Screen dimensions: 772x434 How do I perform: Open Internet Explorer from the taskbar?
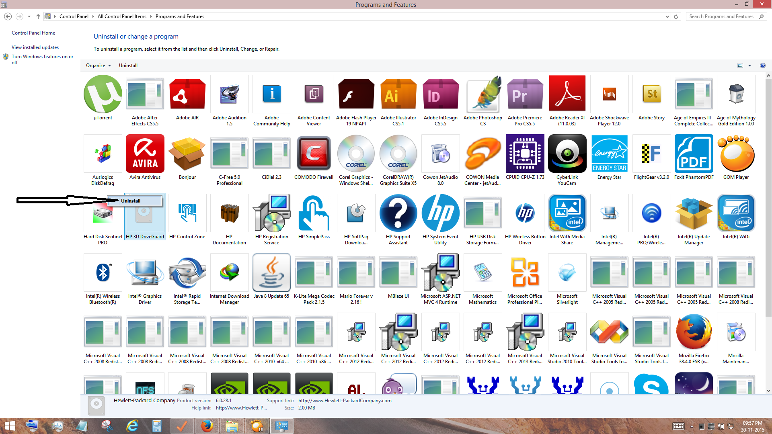click(132, 426)
